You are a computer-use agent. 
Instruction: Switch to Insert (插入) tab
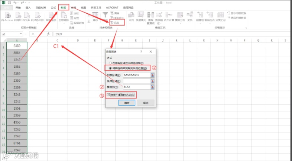[x=28, y=8]
